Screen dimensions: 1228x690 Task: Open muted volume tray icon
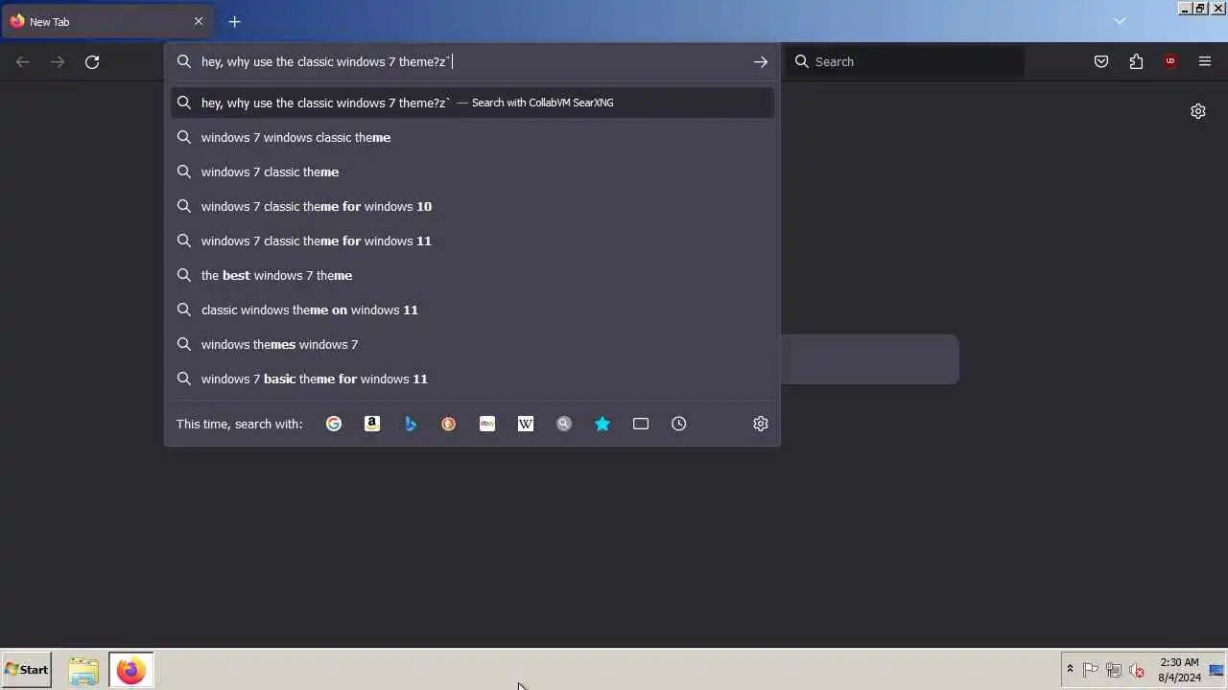[x=1137, y=670]
